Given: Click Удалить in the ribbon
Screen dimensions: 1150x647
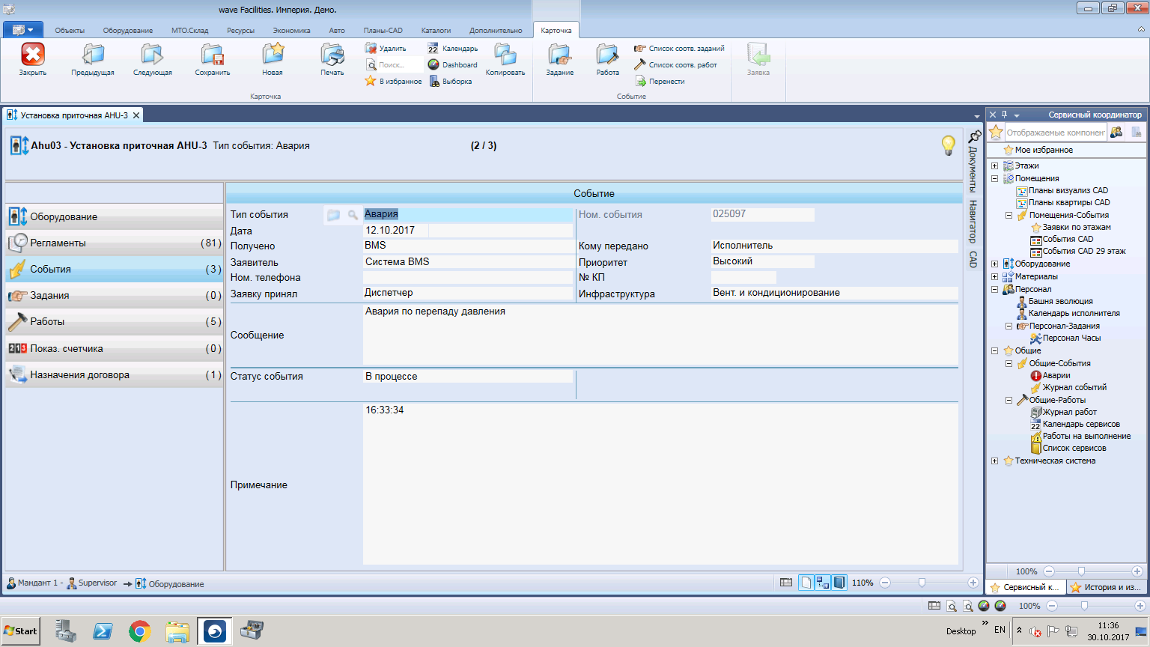Looking at the screenshot, I should pyautogui.click(x=386, y=48).
